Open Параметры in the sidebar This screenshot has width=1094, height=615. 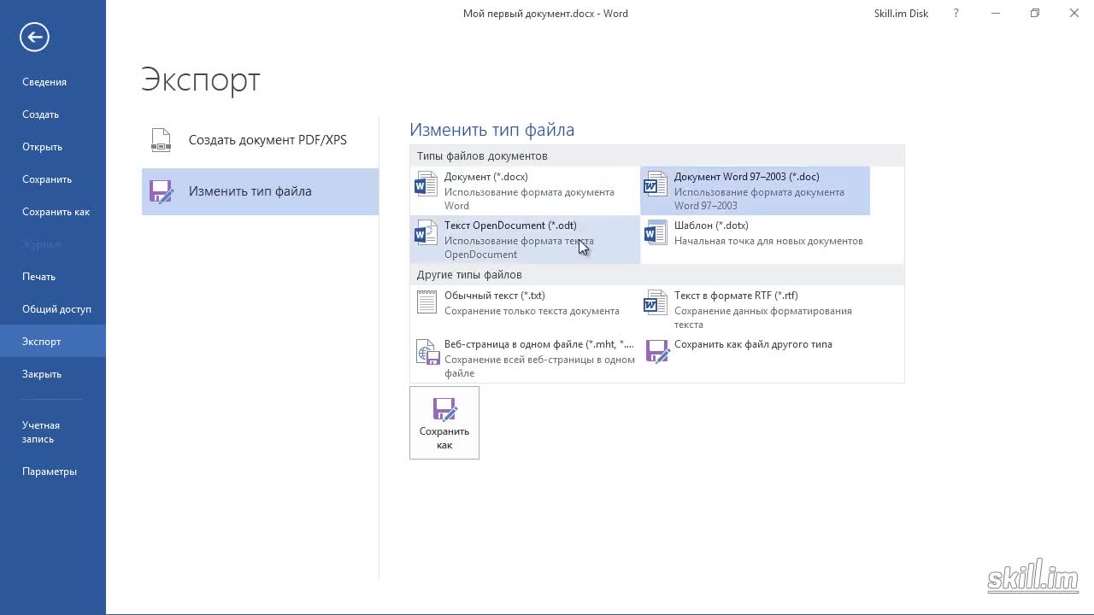point(53,471)
